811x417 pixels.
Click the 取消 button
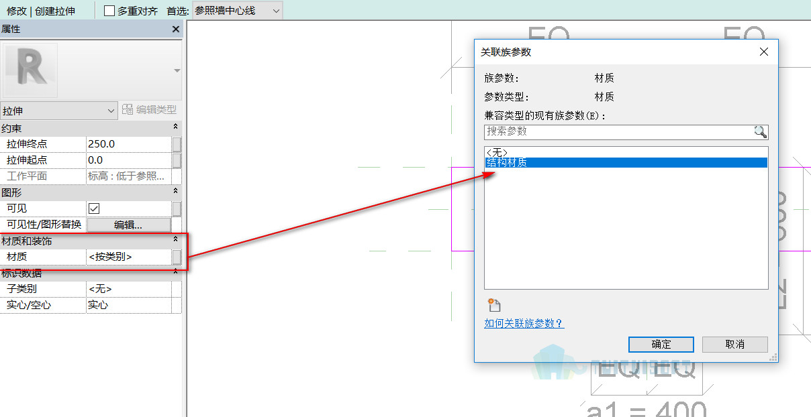tap(735, 344)
